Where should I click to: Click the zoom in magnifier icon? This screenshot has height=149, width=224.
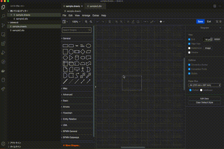click(x=86, y=22)
